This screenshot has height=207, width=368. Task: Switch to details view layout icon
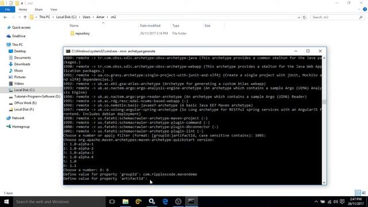click(358, 193)
